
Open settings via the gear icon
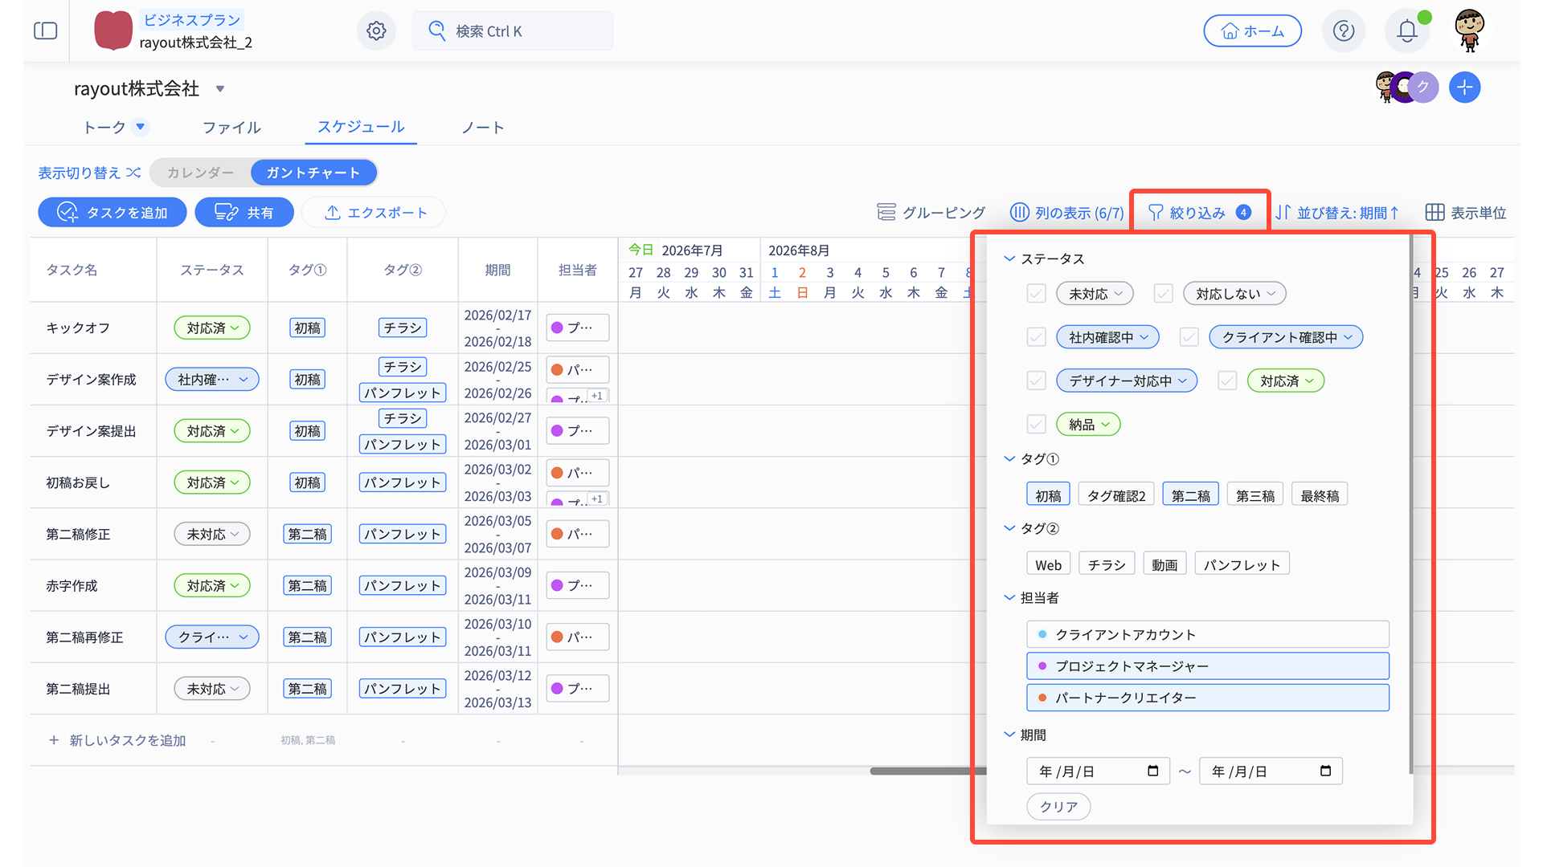[376, 31]
